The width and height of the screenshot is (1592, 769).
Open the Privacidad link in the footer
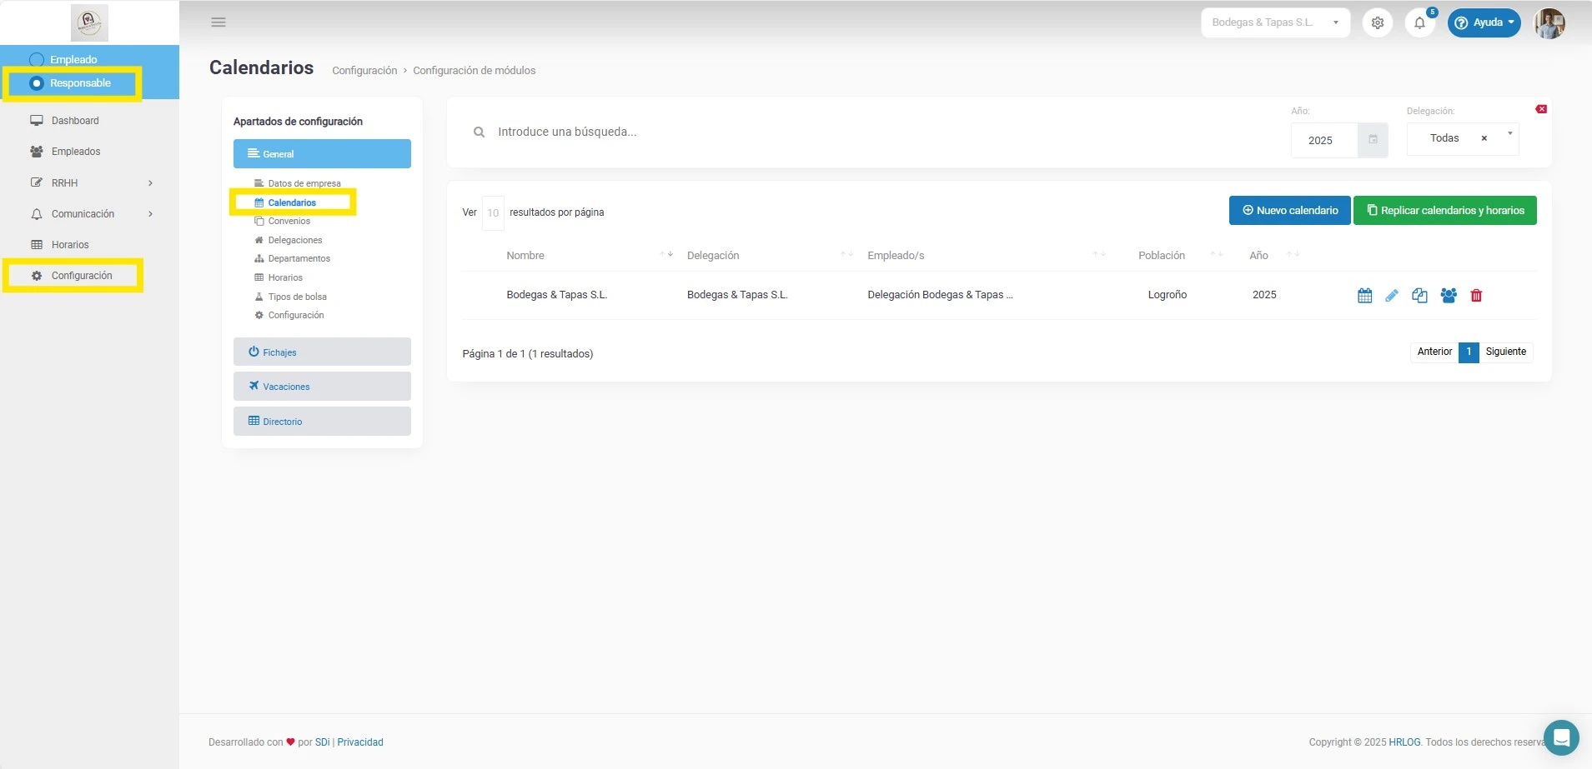359,742
